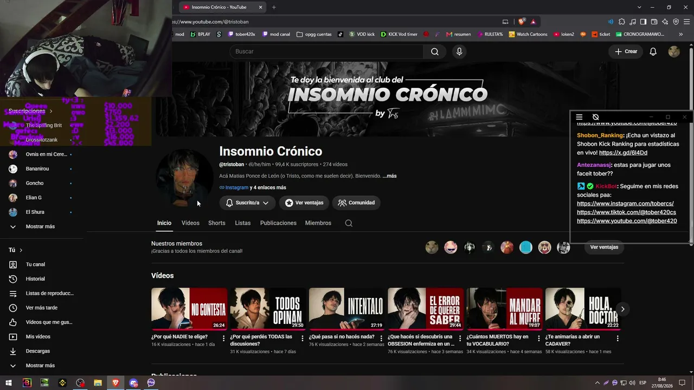Switch to the Videos channel tab

pyautogui.click(x=190, y=223)
